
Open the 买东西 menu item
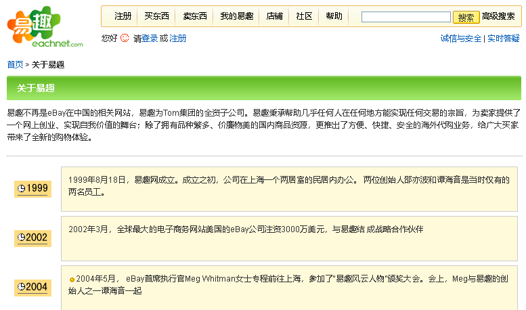pyautogui.click(x=156, y=16)
